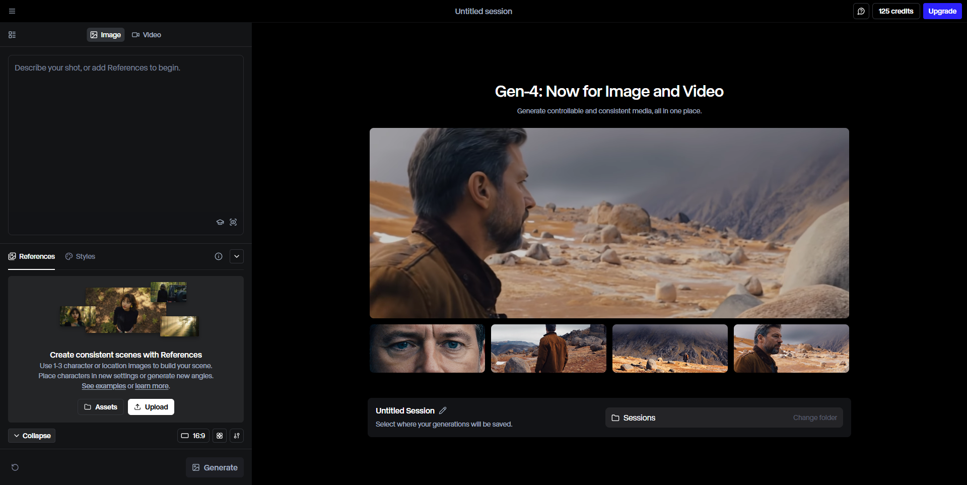
Task: Click the Upload button
Action: [x=151, y=407]
